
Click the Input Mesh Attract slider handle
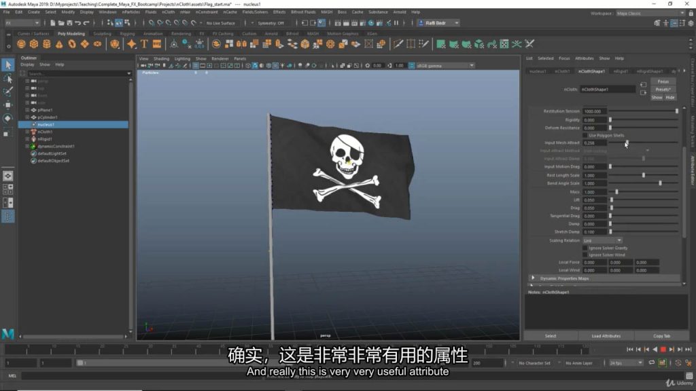pos(627,143)
